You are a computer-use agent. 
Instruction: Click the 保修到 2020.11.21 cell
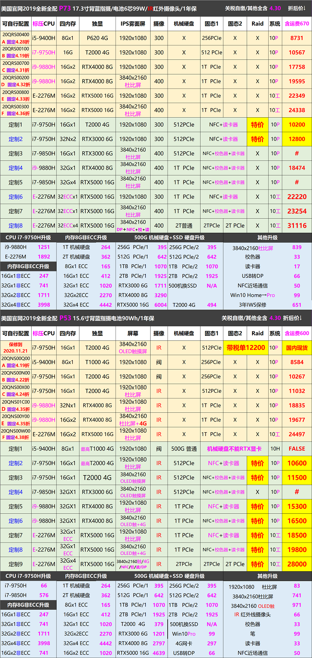16,347
